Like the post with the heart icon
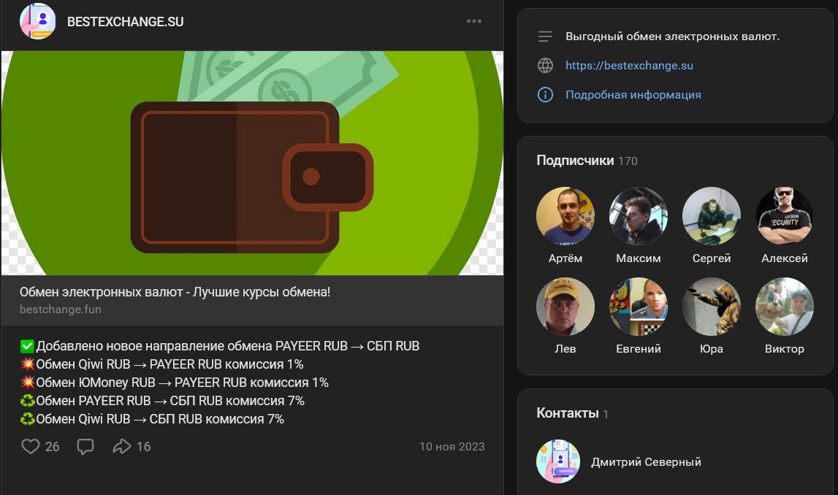Screen dimensions: 838x495 [31, 446]
